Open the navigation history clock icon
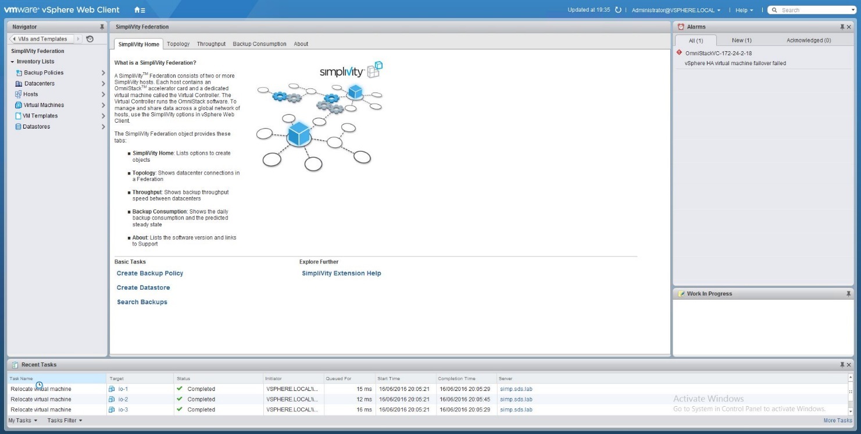861x434 pixels. [90, 39]
